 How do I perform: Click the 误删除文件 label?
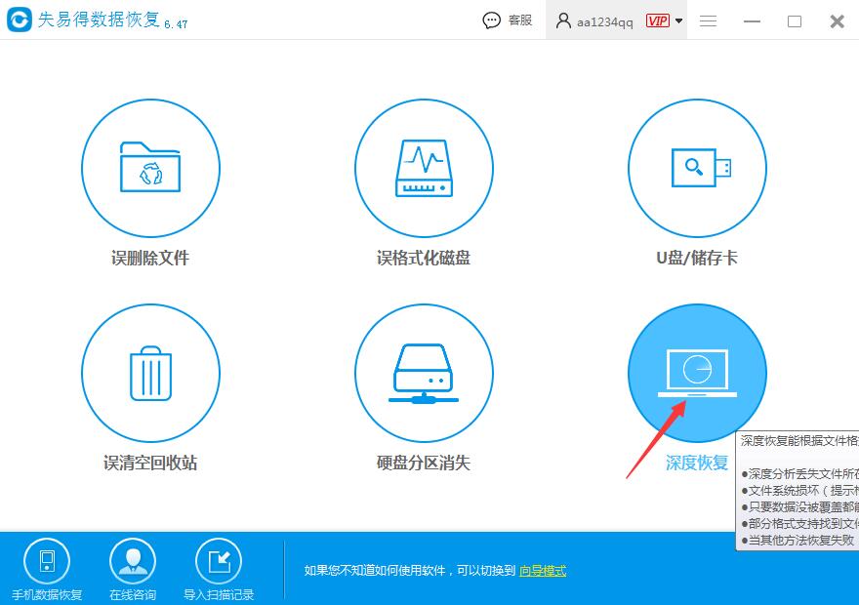150,258
